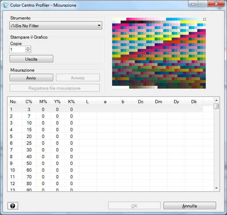Select table row number 7
Viewport: 227px width, 215px height.
coord(105,150)
